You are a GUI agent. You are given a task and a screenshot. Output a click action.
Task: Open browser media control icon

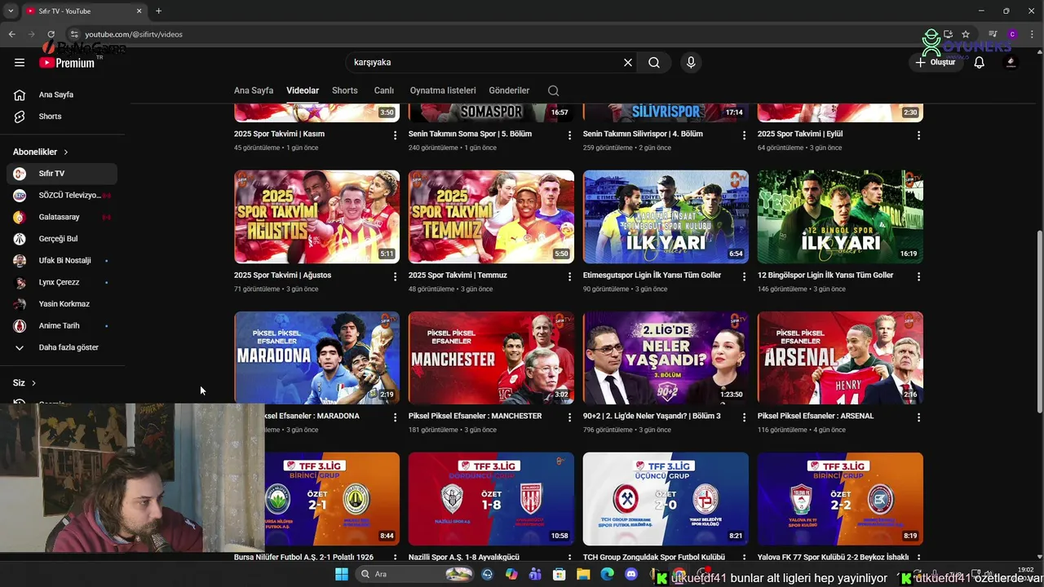993,34
